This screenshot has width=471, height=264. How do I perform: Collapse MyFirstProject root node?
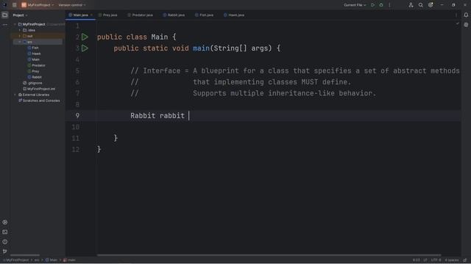tap(15, 24)
